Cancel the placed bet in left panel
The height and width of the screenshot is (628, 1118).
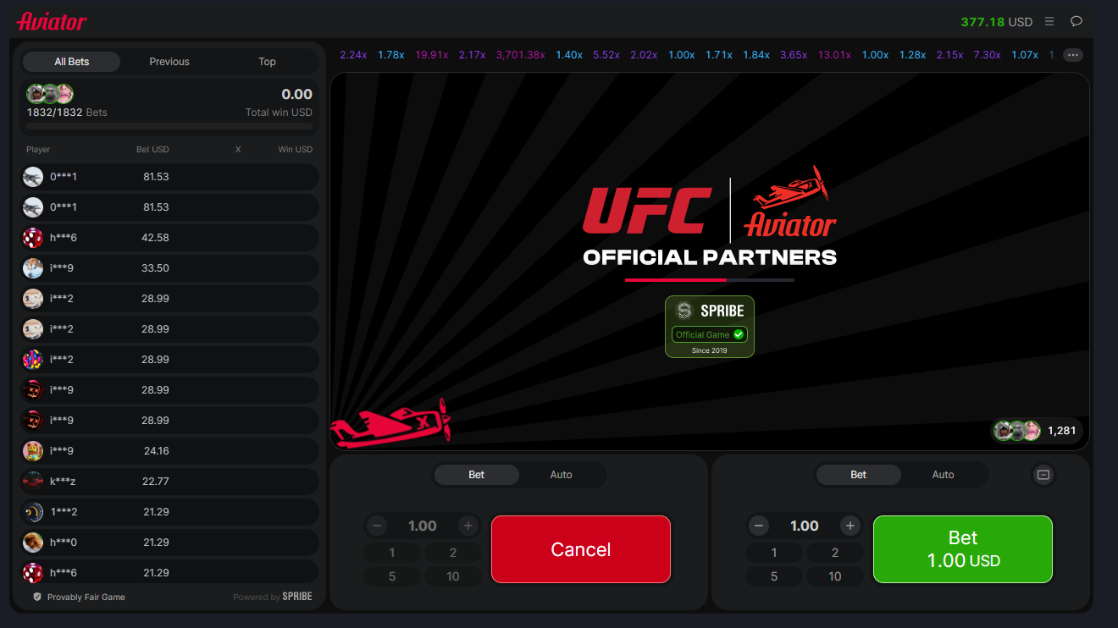pyautogui.click(x=581, y=549)
